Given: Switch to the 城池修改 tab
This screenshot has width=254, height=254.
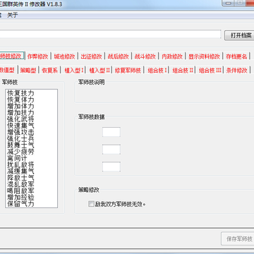Looking at the screenshot, I should point(64,56).
